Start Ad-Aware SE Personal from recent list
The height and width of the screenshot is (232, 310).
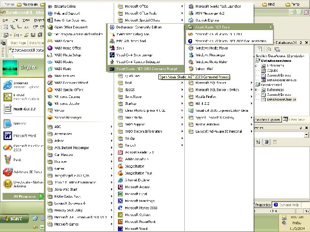(22, 172)
